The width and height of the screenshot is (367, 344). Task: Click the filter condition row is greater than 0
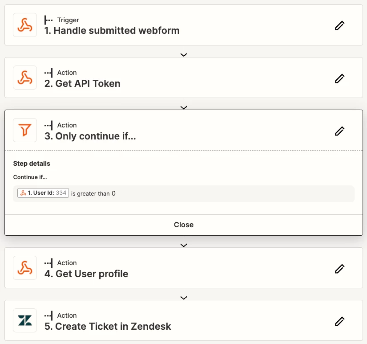[184, 194]
